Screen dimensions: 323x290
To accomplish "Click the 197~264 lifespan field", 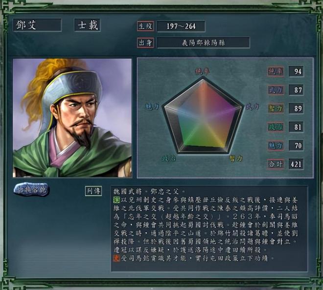I will [181, 26].
